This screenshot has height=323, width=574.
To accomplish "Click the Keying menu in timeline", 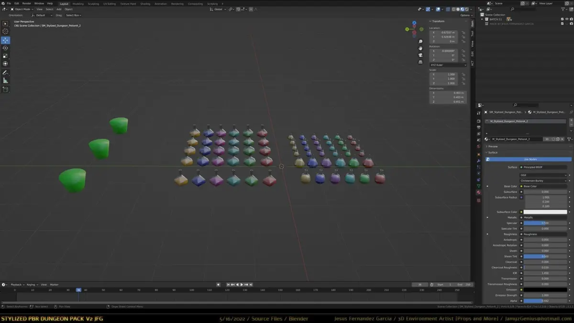I will (32, 285).
